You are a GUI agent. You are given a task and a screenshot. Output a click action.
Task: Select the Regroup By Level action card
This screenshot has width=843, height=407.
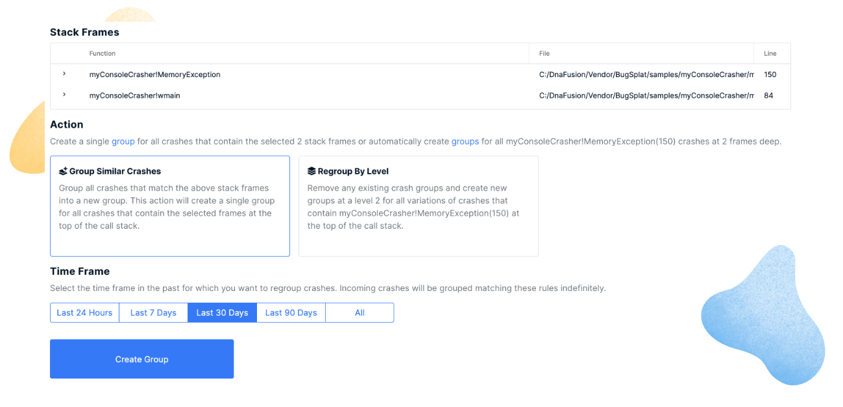tap(419, 206)
